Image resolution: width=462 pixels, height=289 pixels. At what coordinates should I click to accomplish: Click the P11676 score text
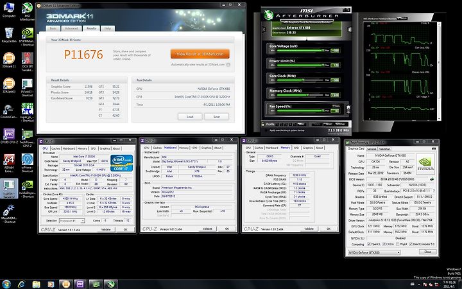coord(83,55)
